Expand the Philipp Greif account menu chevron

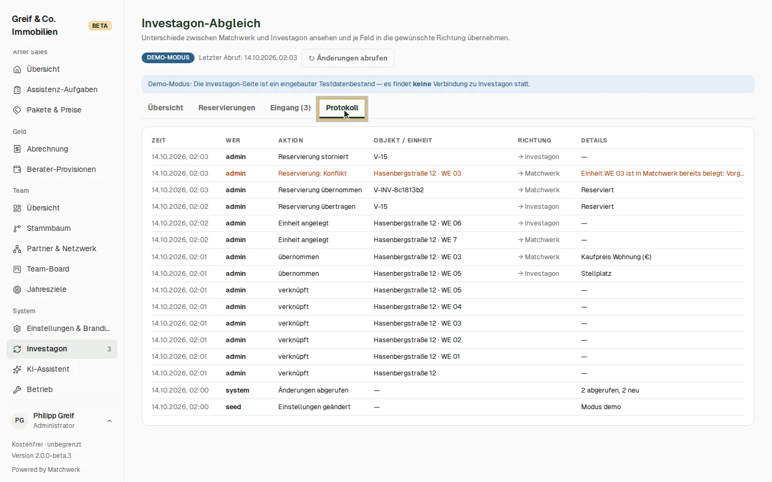point(109,421)
